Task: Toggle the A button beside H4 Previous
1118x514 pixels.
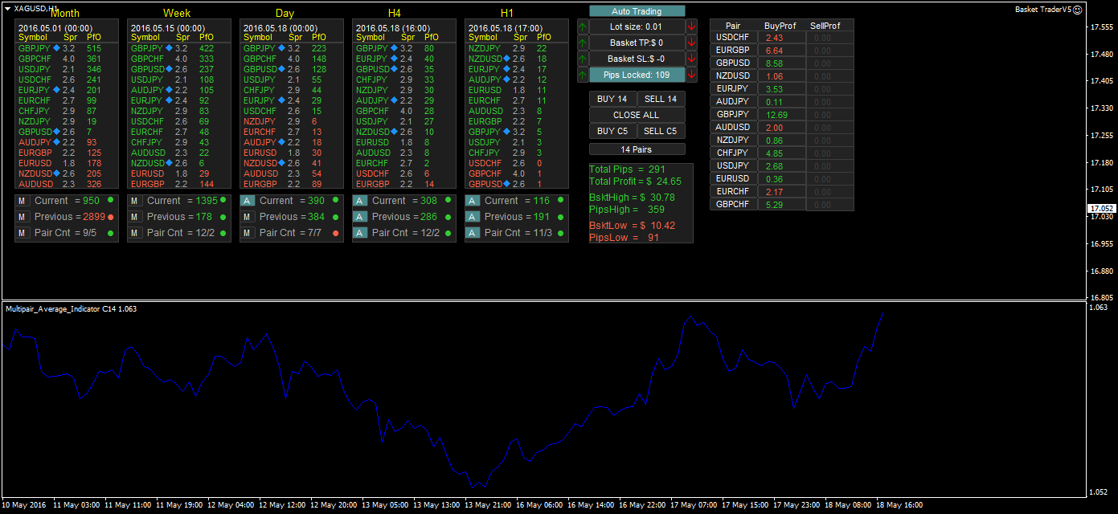Action: [x=360, y=217]
